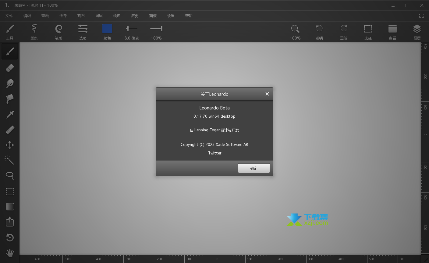The image size is (429, 263).
Task: Open the 设置 menu
Action: (x=171, y=16)
